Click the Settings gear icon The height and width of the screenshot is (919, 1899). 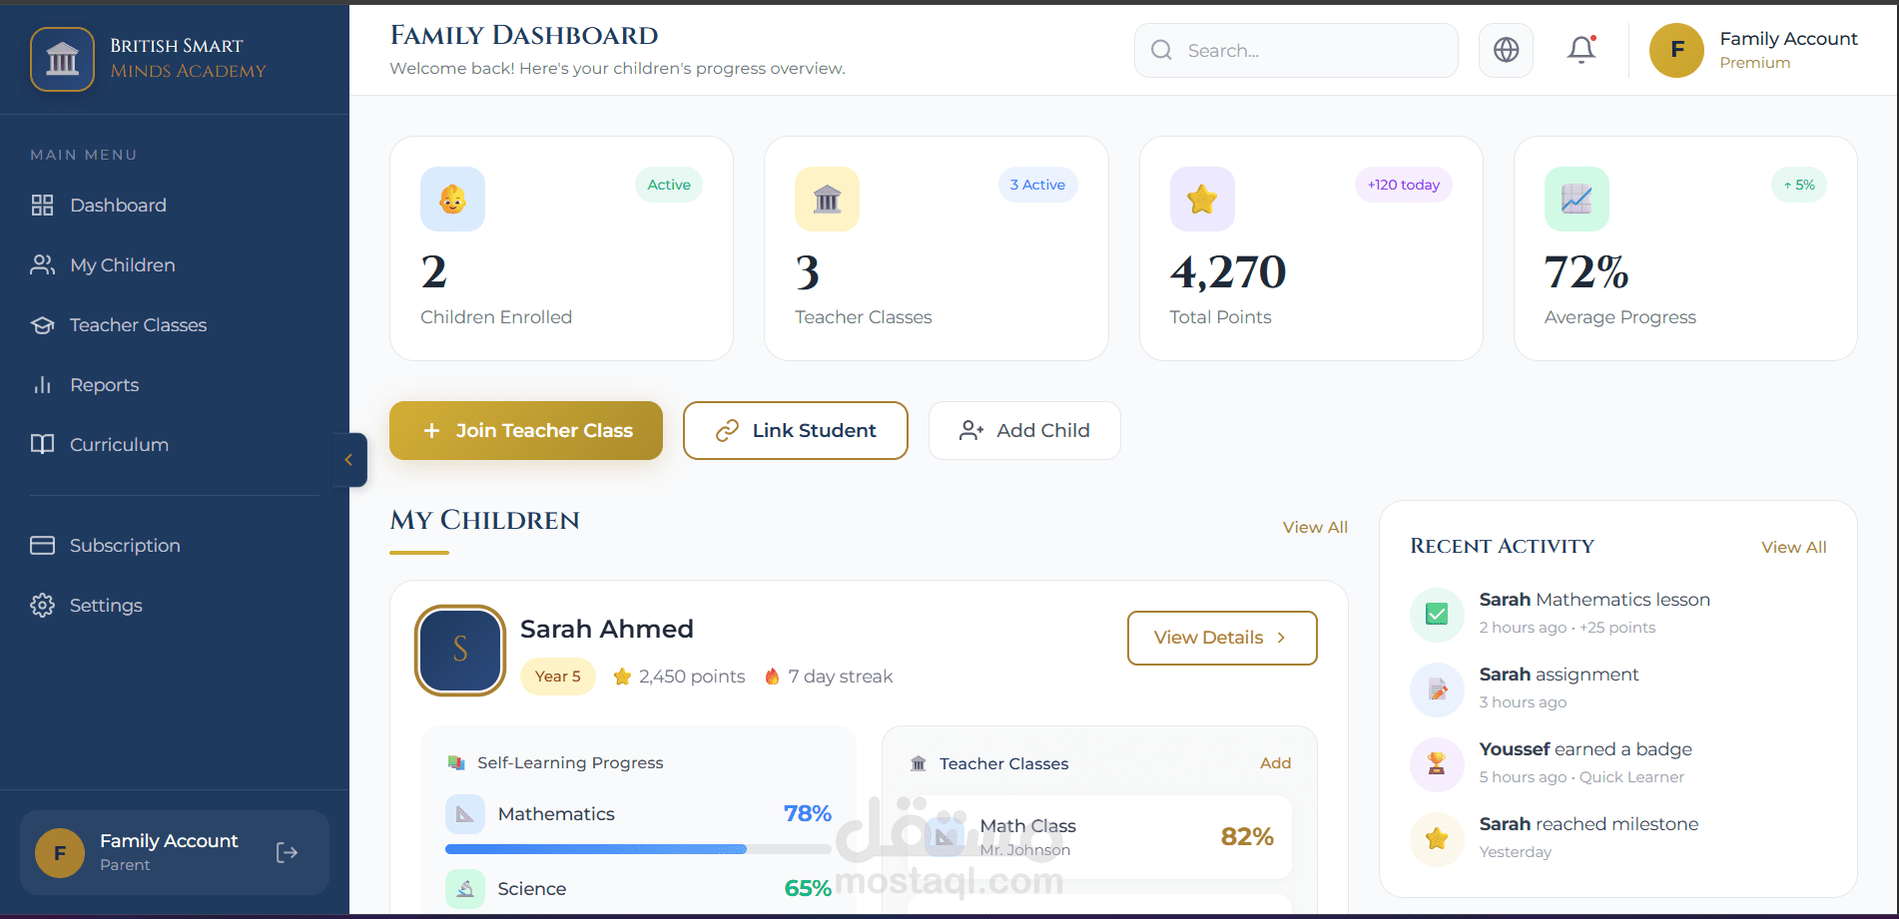click(42, 606)
